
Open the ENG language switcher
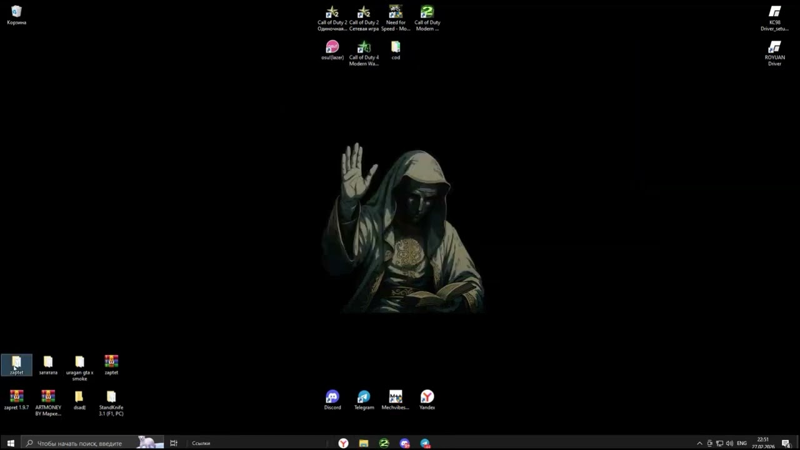(x=742, y=443)
